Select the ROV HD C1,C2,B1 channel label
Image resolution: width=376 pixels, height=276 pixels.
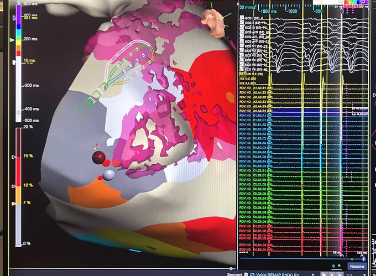tap(256, 171)
